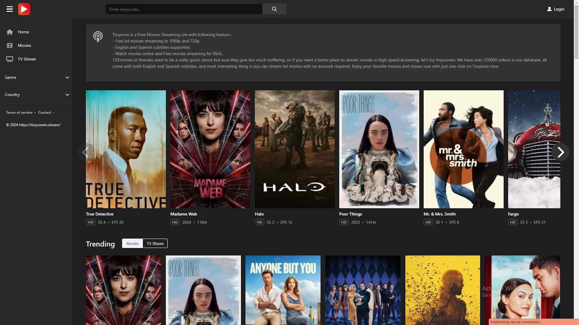Click HD badge under Mr. & Mrs. Smith
The height and width of the screenshot is (325, 579).
click(428, 222)
